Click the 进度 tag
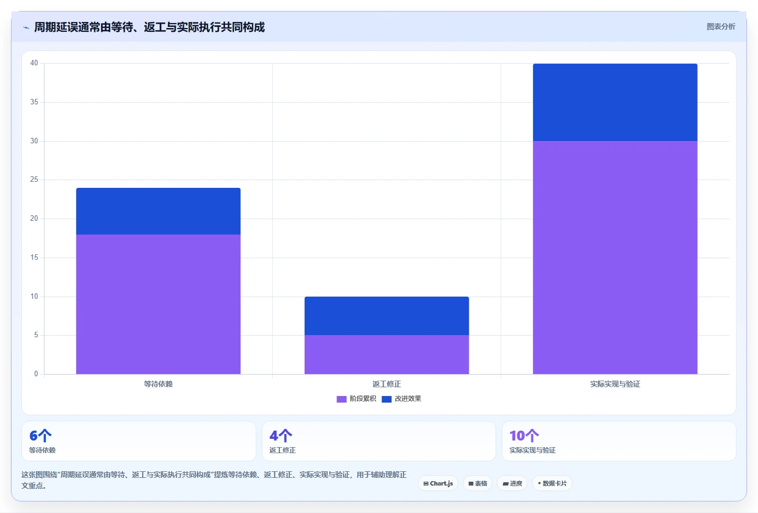 click(512, 483)
